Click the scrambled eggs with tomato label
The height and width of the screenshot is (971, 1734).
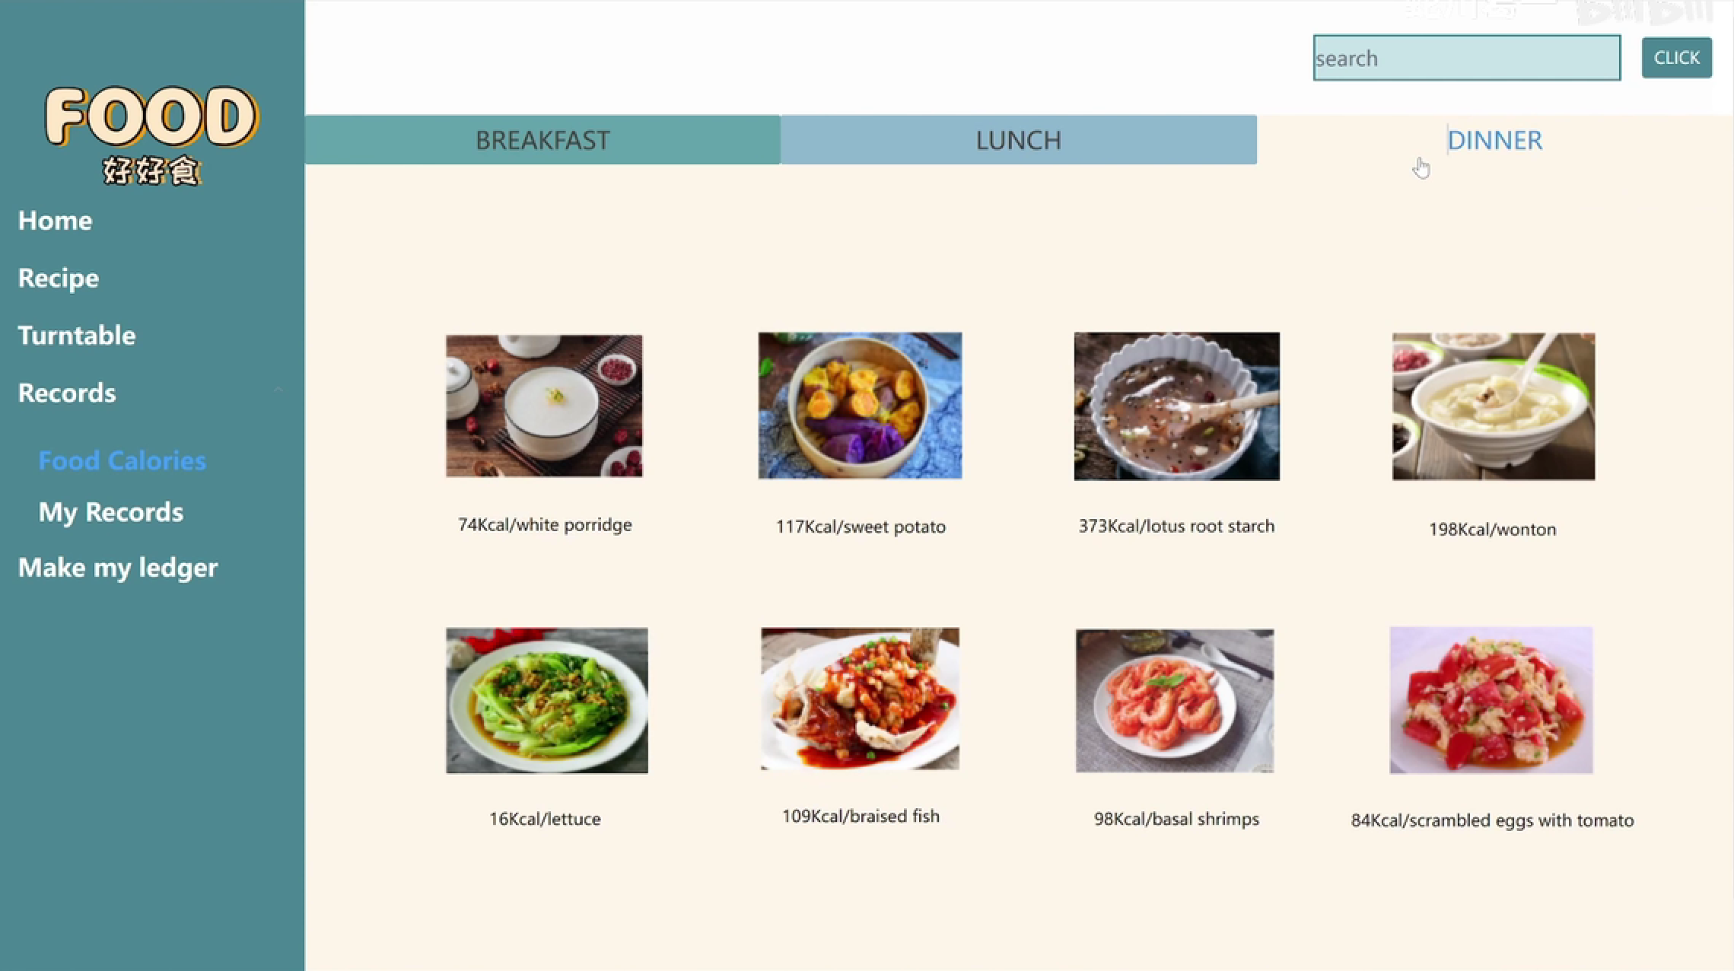[1492, 820]
